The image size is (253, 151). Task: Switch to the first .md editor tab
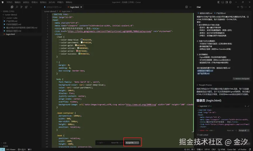coord(54,7)
